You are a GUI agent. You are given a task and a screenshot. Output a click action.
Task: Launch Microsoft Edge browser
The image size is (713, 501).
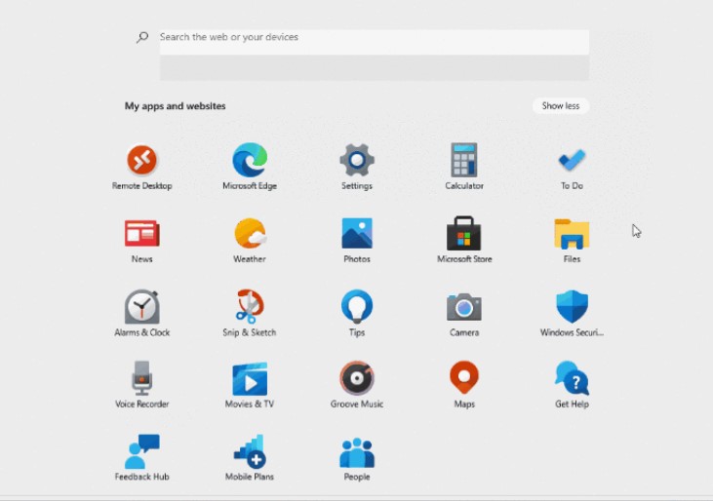tap(250, 160)
